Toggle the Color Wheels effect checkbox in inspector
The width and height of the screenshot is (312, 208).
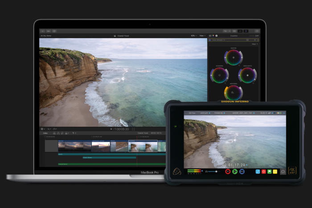[210, 40]
